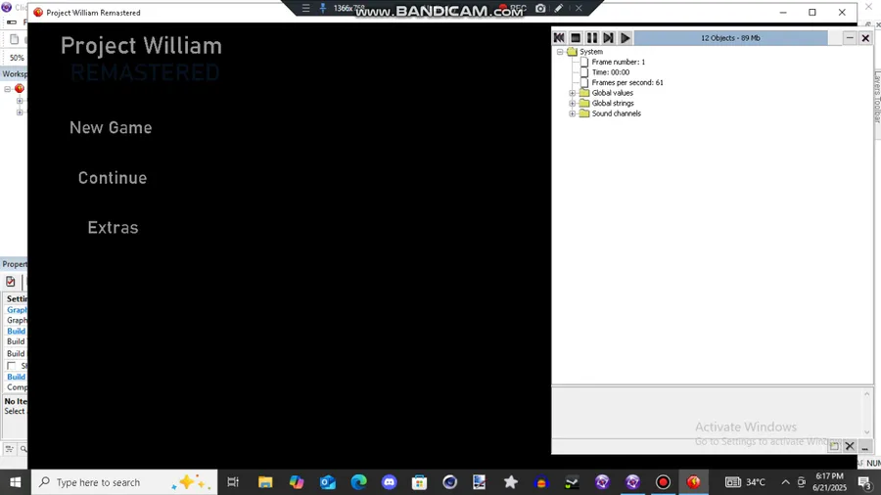The width and height of the screenshot is (881, 495).
Task: Switch to Bandicam red record taskbar icon
Action: 663,482
